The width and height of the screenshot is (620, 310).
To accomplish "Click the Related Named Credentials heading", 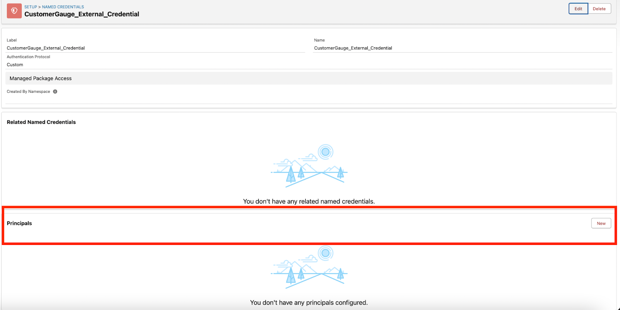I will (x=41, y=122).
